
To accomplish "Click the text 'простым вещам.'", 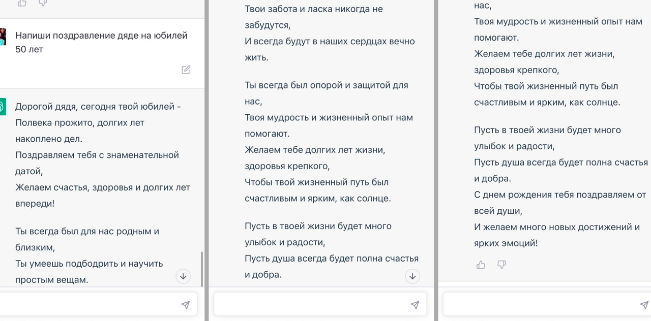I will tap(52, 280).
